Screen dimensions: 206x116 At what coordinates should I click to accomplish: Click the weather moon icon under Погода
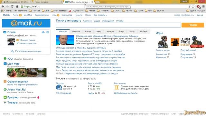coord(59,87)
